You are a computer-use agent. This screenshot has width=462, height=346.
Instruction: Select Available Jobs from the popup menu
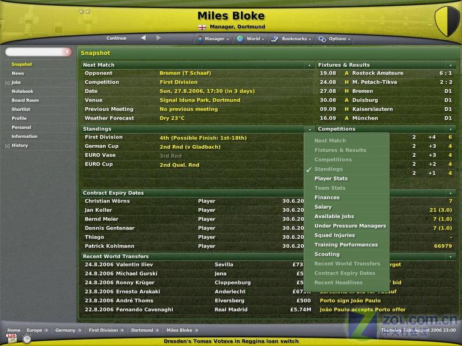point(334,216)
